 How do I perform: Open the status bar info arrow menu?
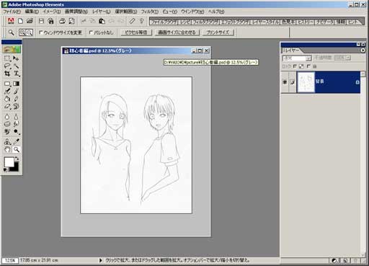point(101,260)
